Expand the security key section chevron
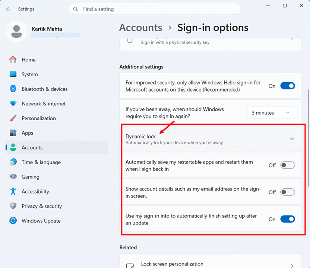Image resolution: width=310 pixels, height=268 pixels. [292, 39]
